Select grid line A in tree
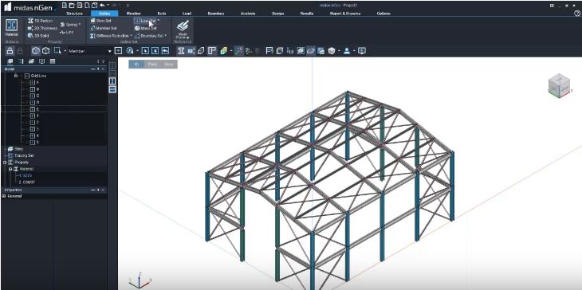 coord(34,82)
